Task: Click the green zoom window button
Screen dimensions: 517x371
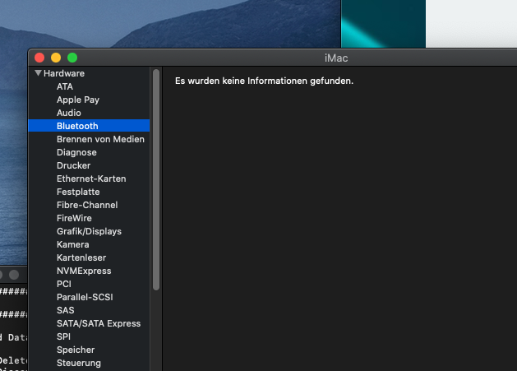Action: 72,58
